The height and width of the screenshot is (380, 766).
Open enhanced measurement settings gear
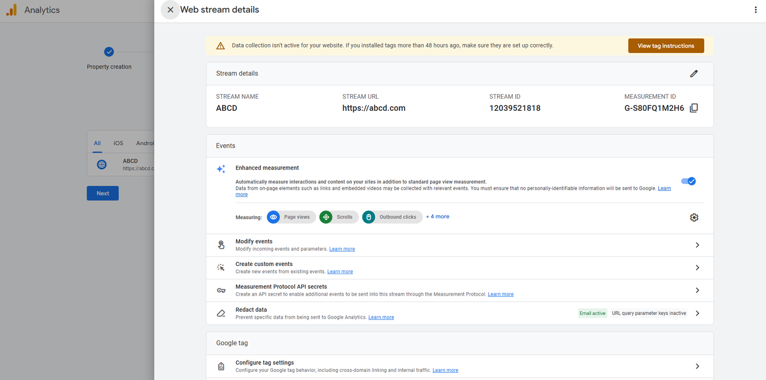(x=694, y=218)
